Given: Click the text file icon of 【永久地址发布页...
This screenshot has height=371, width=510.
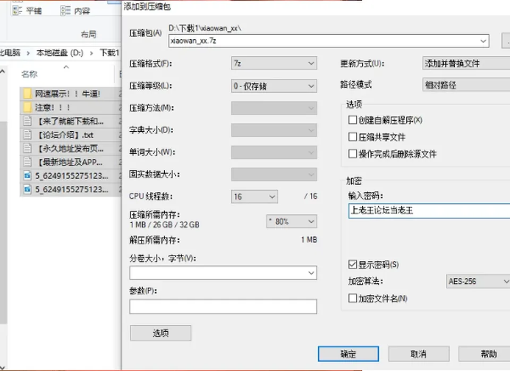Looking at the screenshot, I should [x=28, y=148].
